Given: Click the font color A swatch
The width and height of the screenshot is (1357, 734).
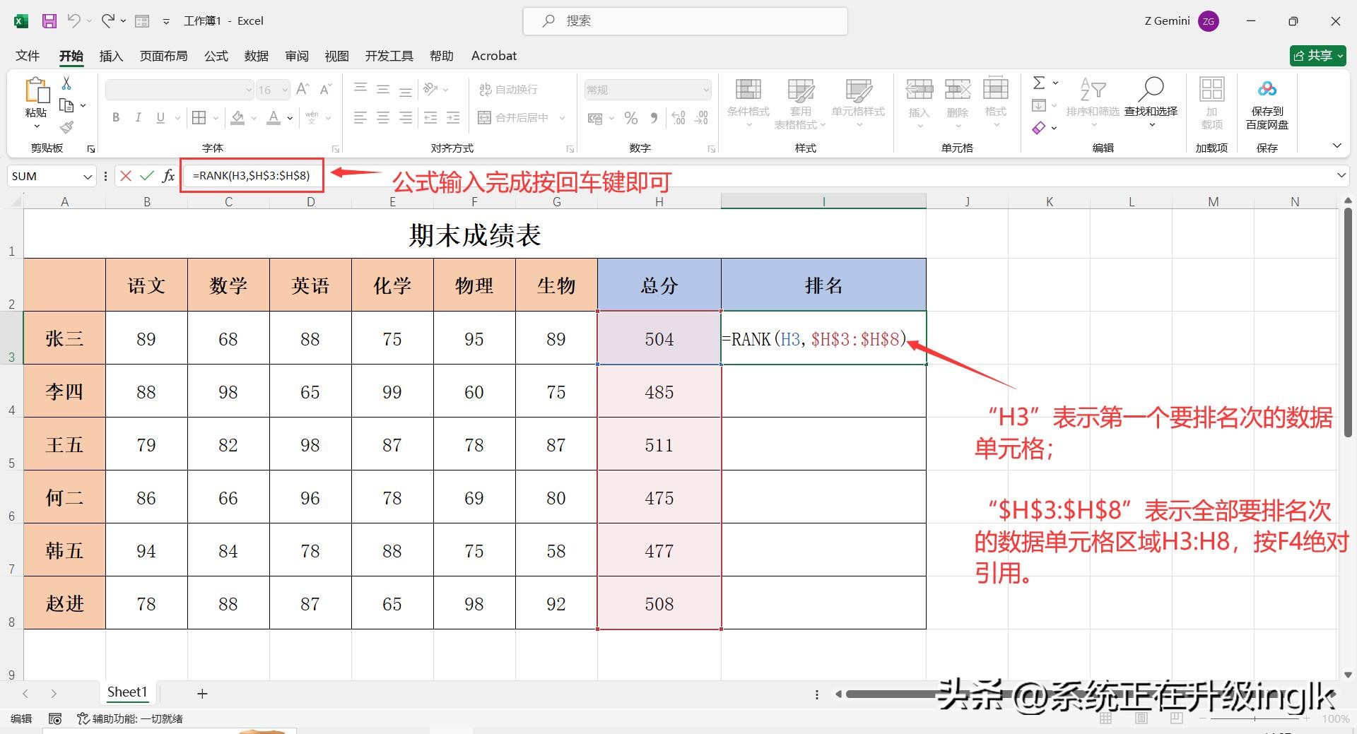Looking at the screenshot, I should [274, 118].
